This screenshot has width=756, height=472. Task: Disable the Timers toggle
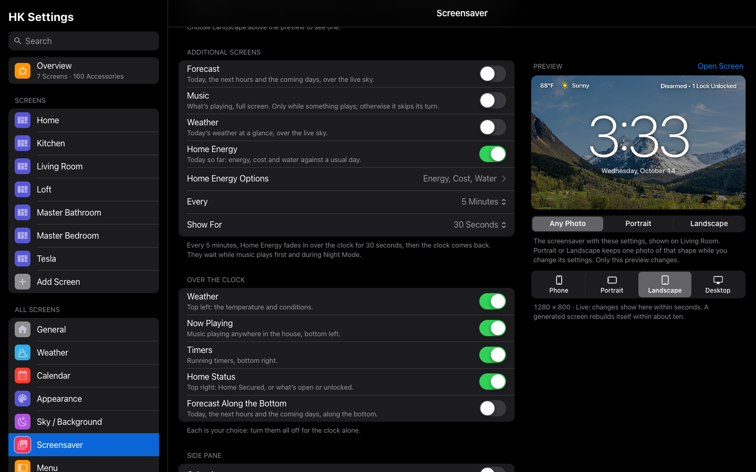click(x=492, y=355)
